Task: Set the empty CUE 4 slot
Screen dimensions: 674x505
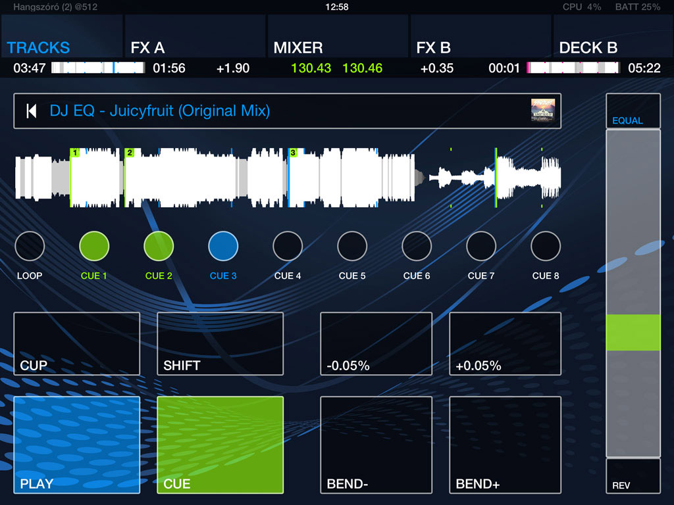Action: coord(288,246)
